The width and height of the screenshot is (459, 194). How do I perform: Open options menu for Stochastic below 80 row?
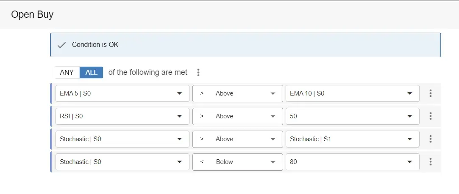click(x=430, y=162)
